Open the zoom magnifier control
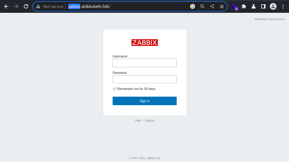 202,6
